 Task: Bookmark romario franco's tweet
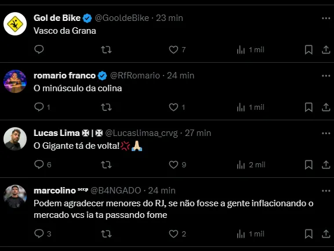point(308,107)
